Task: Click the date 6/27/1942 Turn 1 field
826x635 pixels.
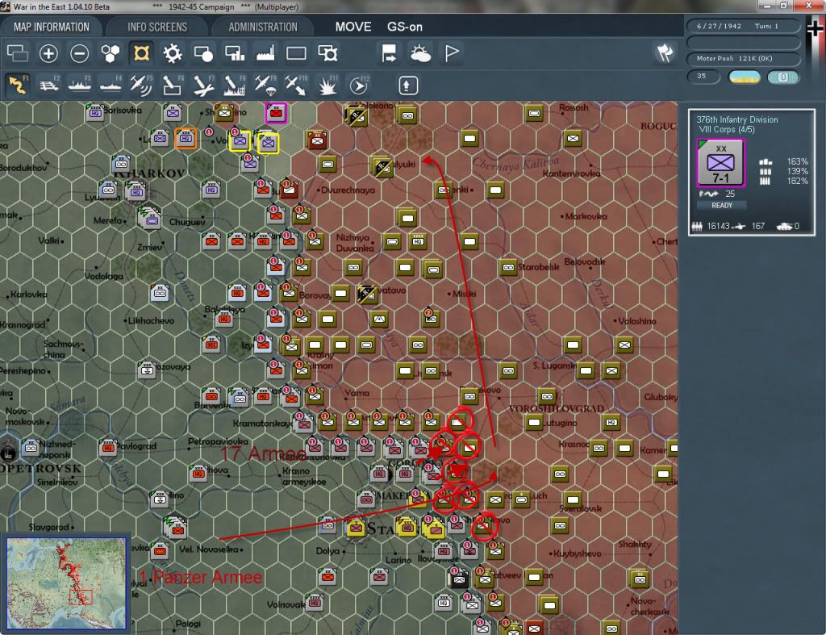Action: click(x=743, y=26)
